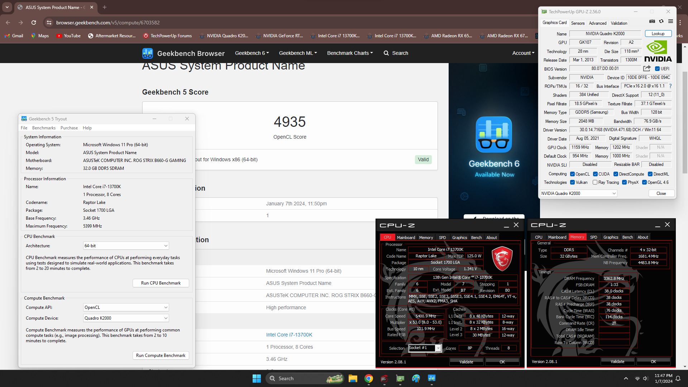
Task: Click the Windows Start button
Action: click(x=257, y=378)
